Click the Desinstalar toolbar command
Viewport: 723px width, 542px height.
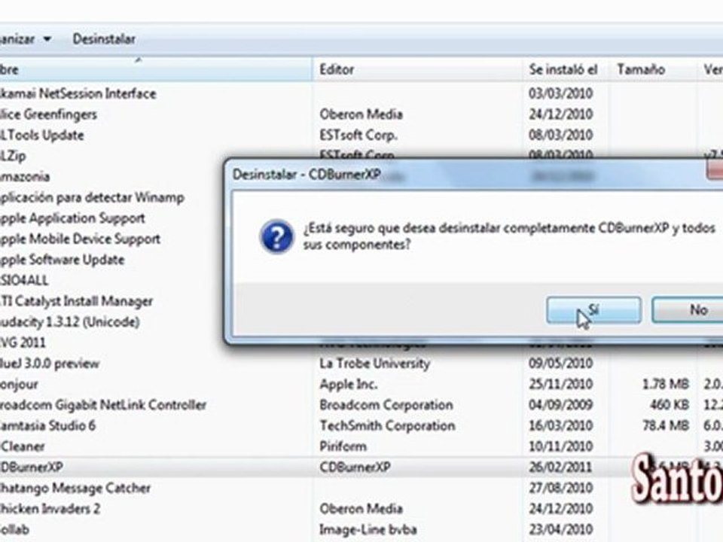[104, 39]
